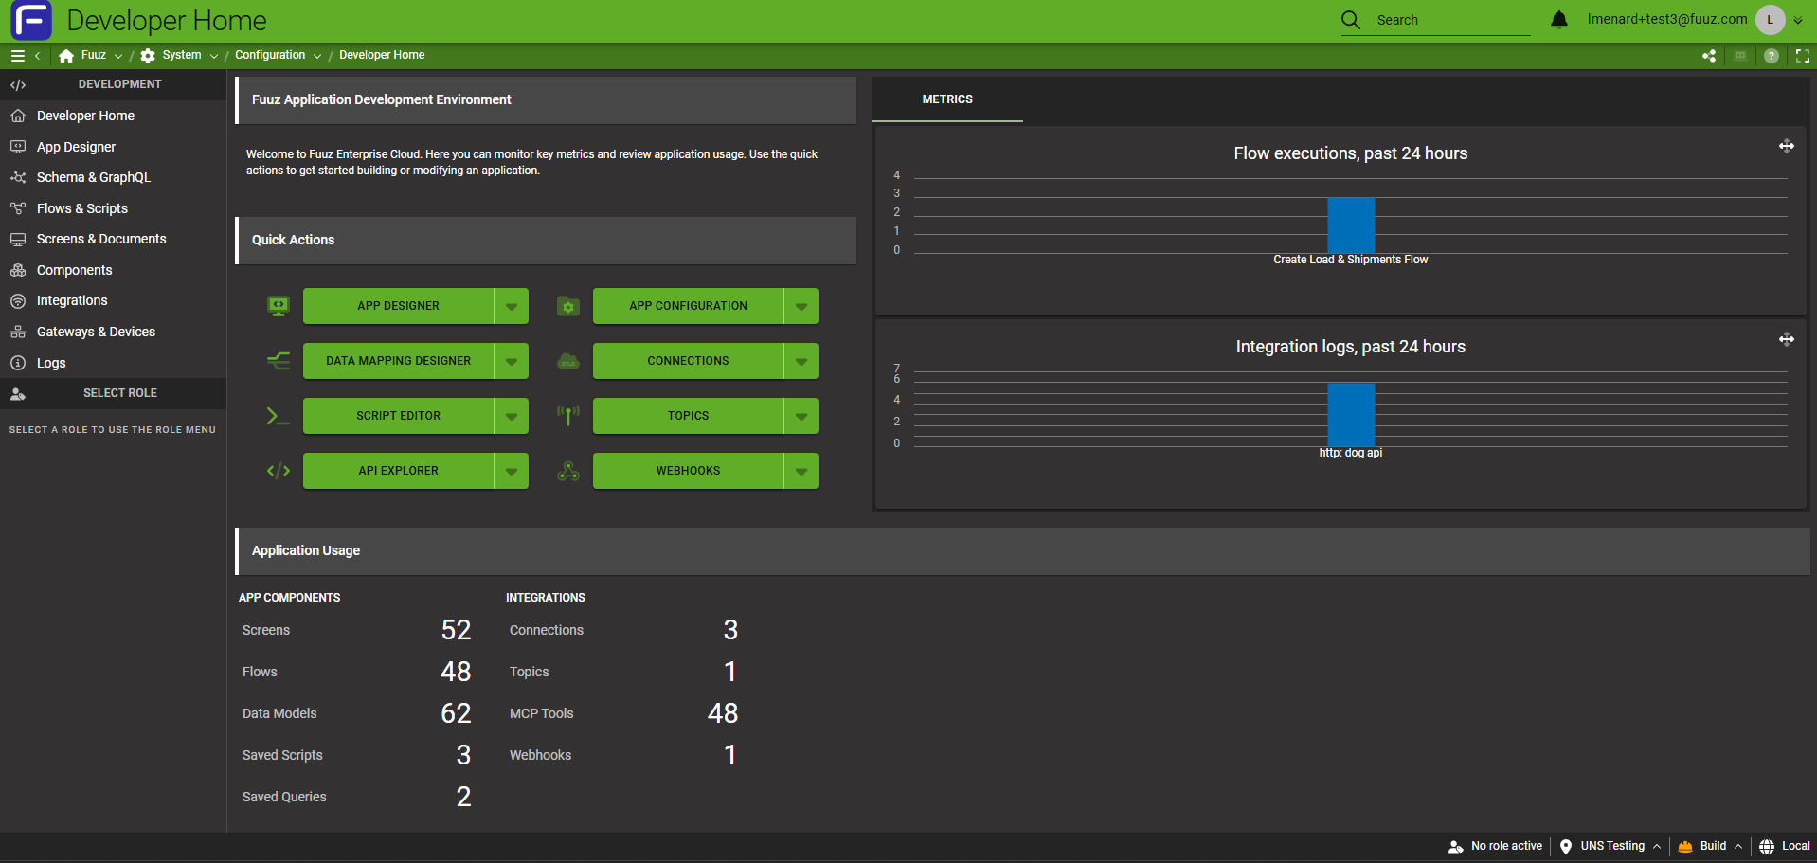Image resolution: width=1817 pixels, height=863 pixels.
Task: Open Flows & Scripts in sidebar
Action: coord(82,208)
